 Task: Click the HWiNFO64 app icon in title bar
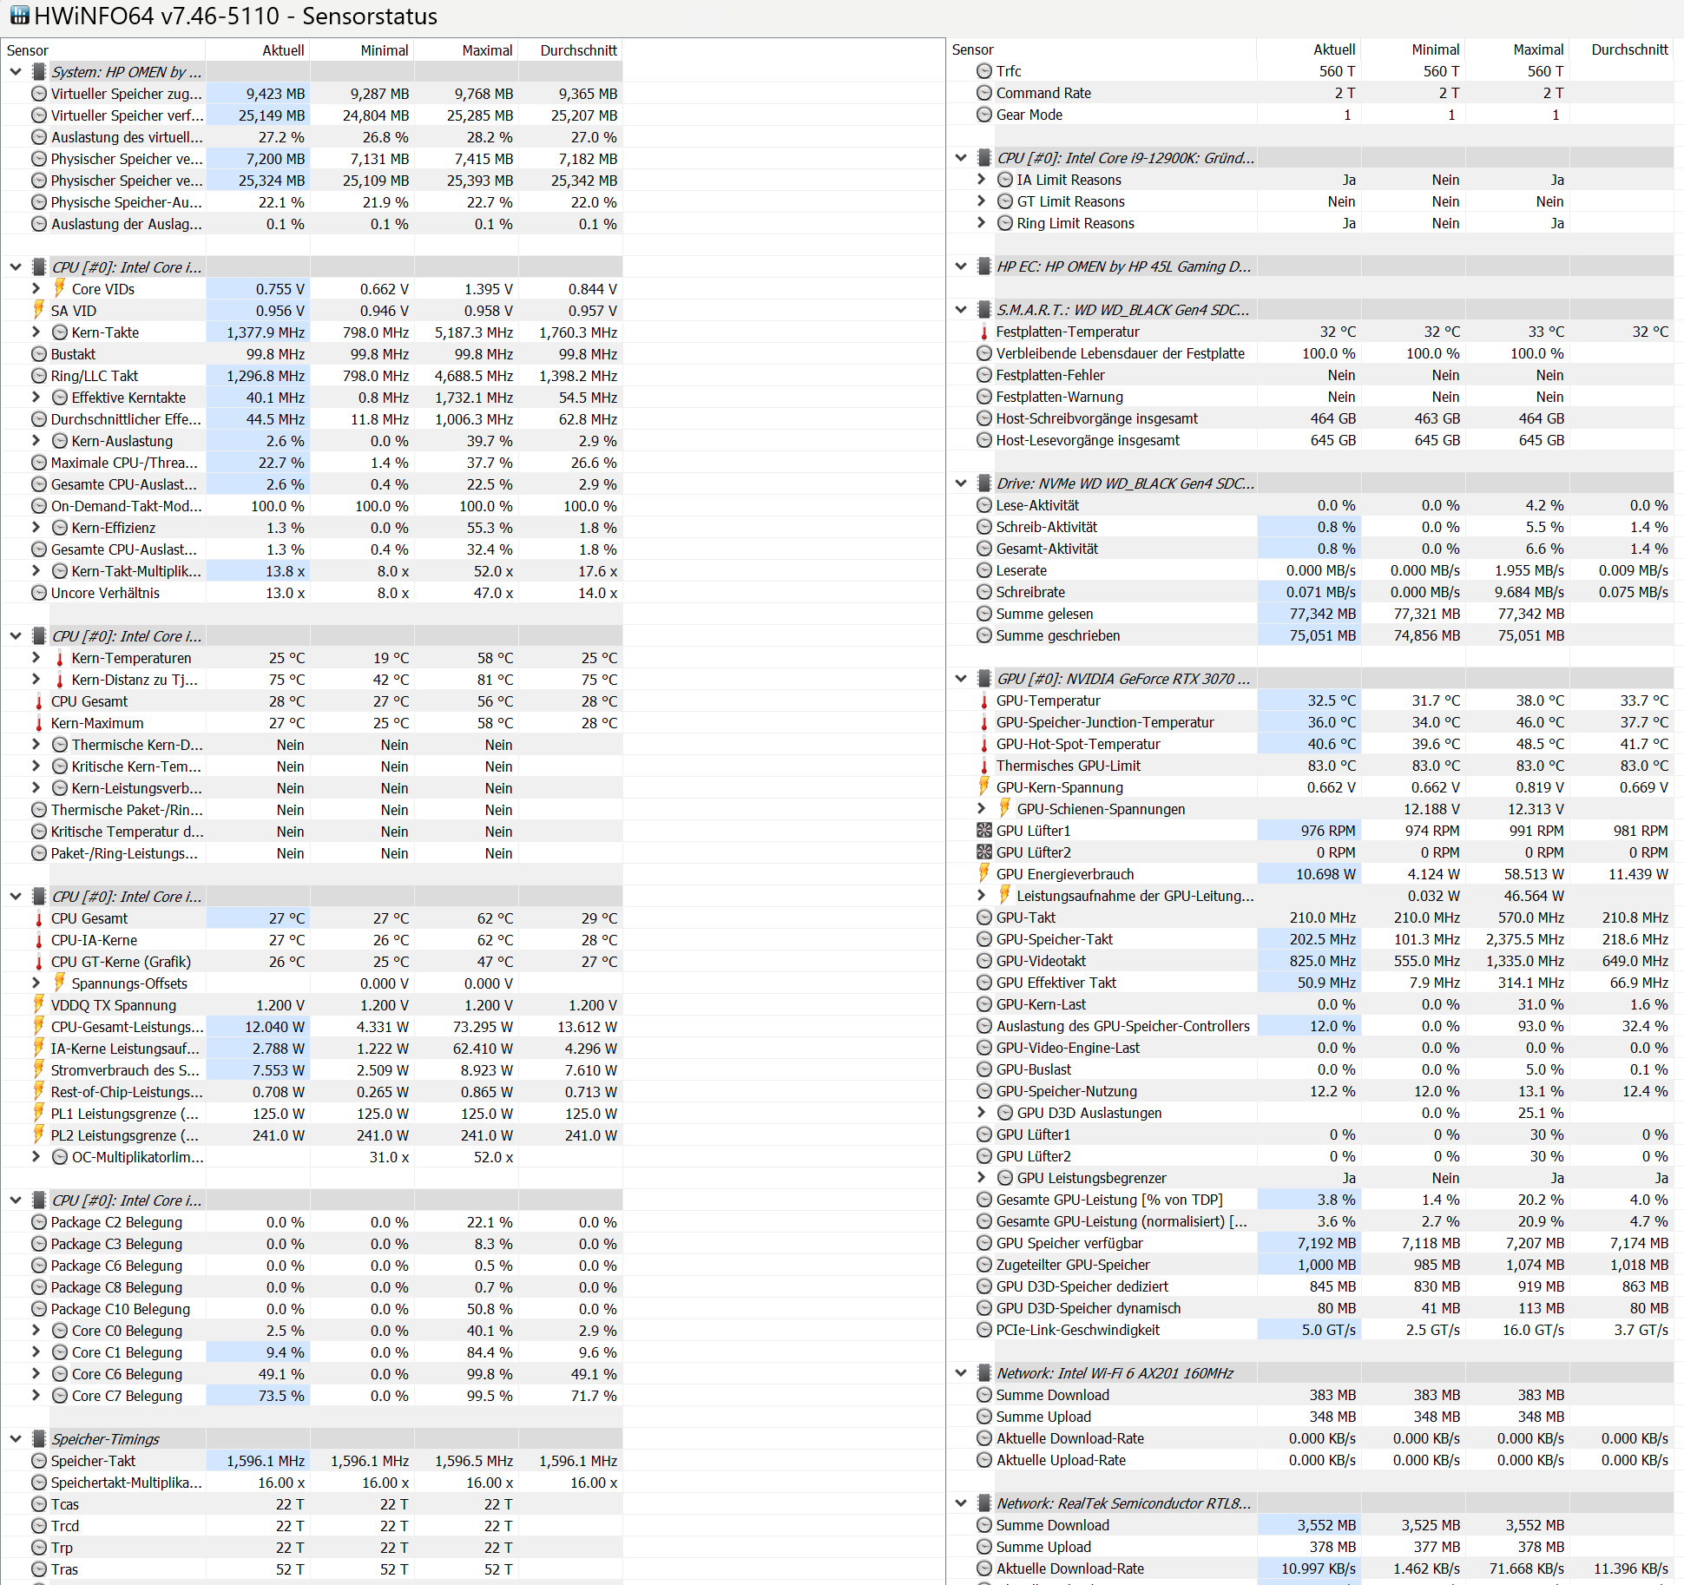19,15
